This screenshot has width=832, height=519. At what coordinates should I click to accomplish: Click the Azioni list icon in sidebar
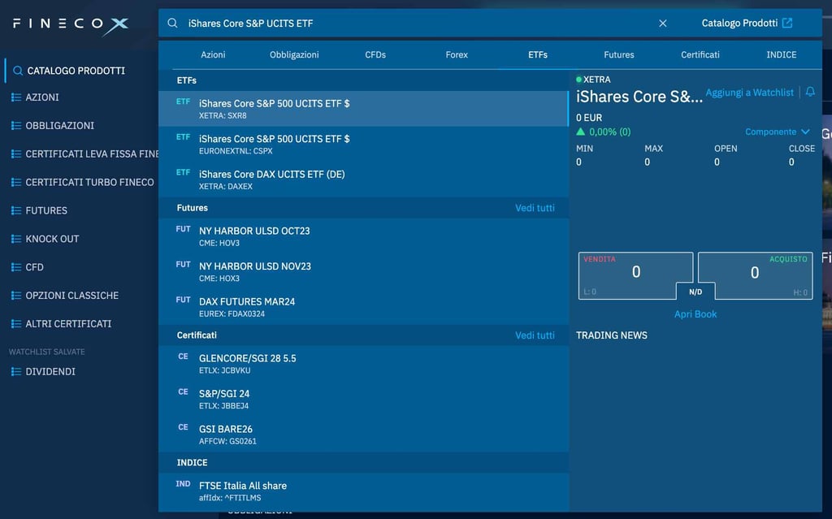pyautogui.click(x=16, y=97)
